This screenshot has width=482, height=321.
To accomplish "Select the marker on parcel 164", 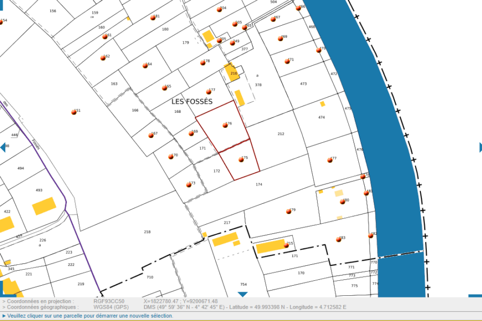I will point(145,66).
